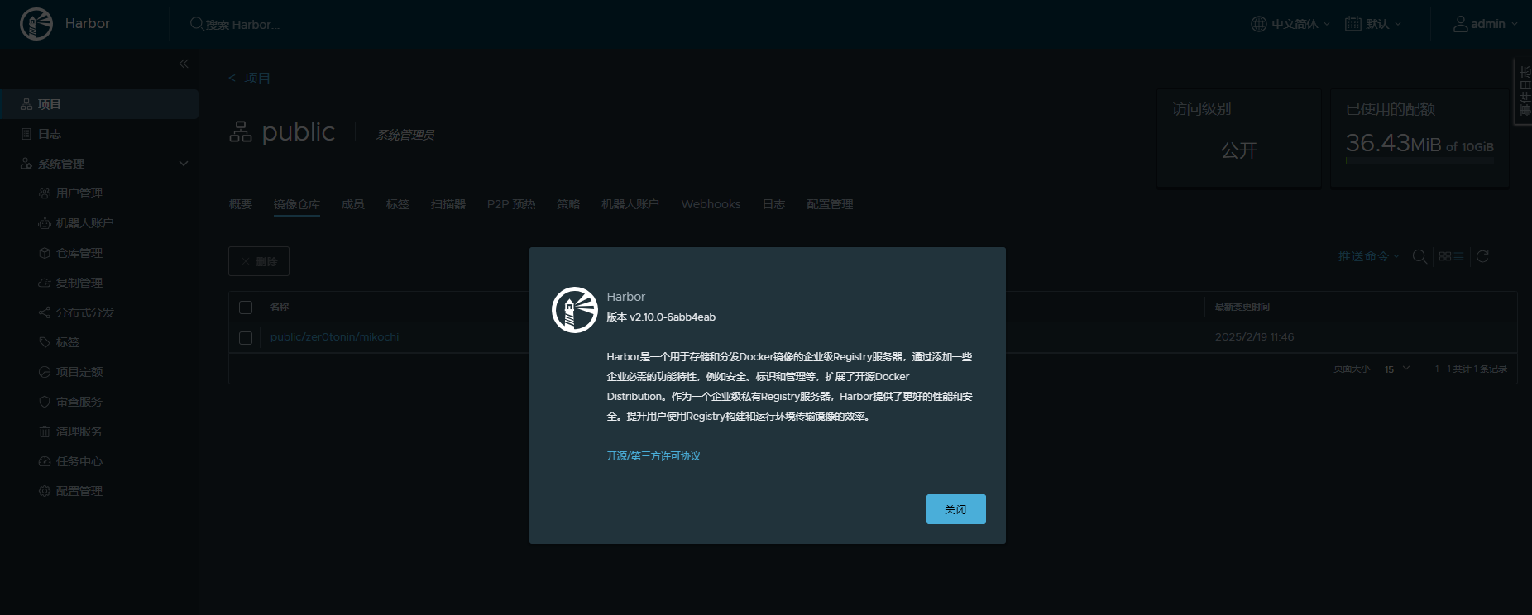Click the admin user avatar icon

tap(1461, 24)
